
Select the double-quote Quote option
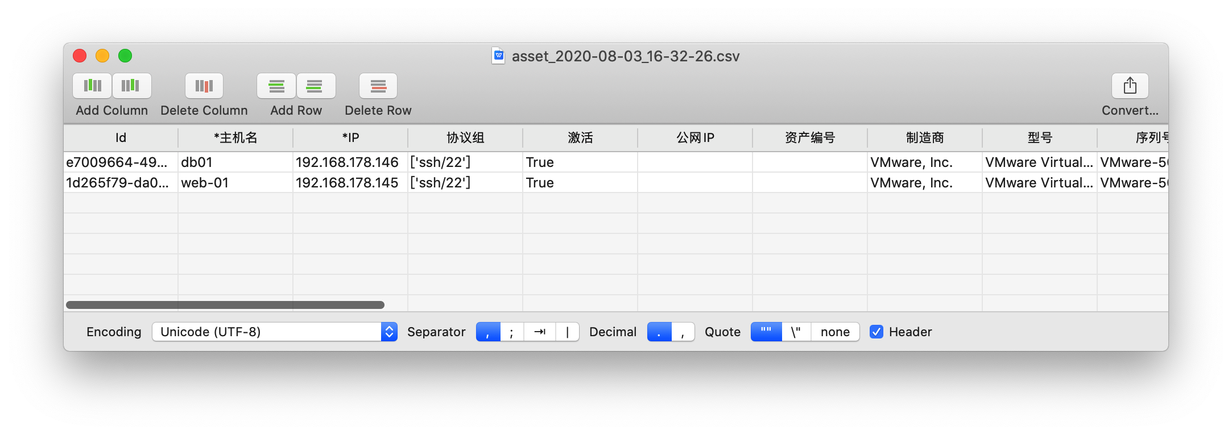pyautogui.click(x=766, y=332)
